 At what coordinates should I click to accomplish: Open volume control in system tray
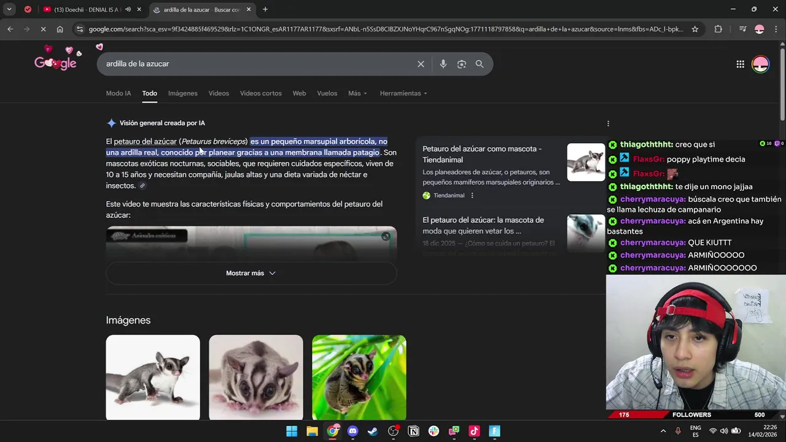point(725,431)
